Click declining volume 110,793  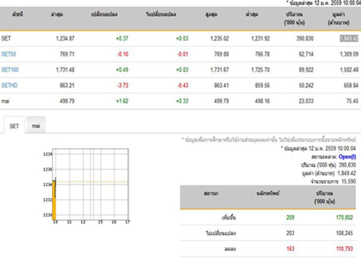coord(345,249)
